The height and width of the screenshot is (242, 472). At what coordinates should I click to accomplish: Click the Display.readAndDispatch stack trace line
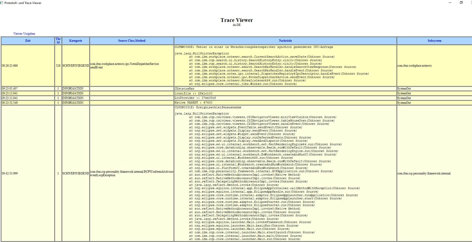pyautogui.click(x=248, y=141)
